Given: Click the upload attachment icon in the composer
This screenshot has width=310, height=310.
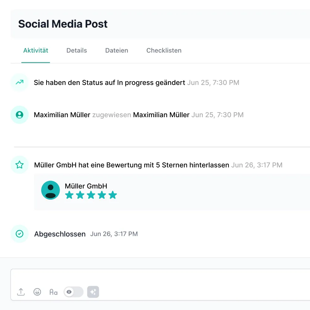Looking at the screenshot, I should (x=20, y=292).
